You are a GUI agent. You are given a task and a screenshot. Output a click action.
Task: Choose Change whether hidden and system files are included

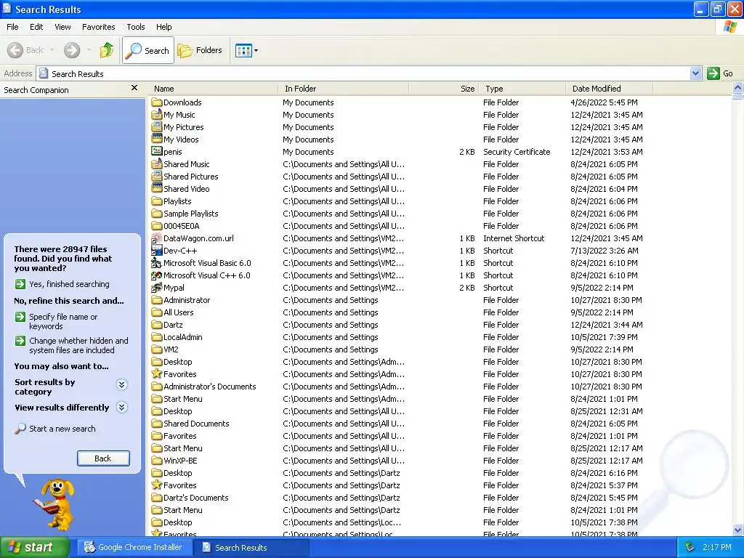(72, 345)
